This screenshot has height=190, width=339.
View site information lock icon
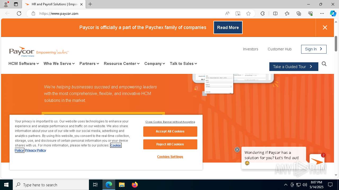click(33, 13)
